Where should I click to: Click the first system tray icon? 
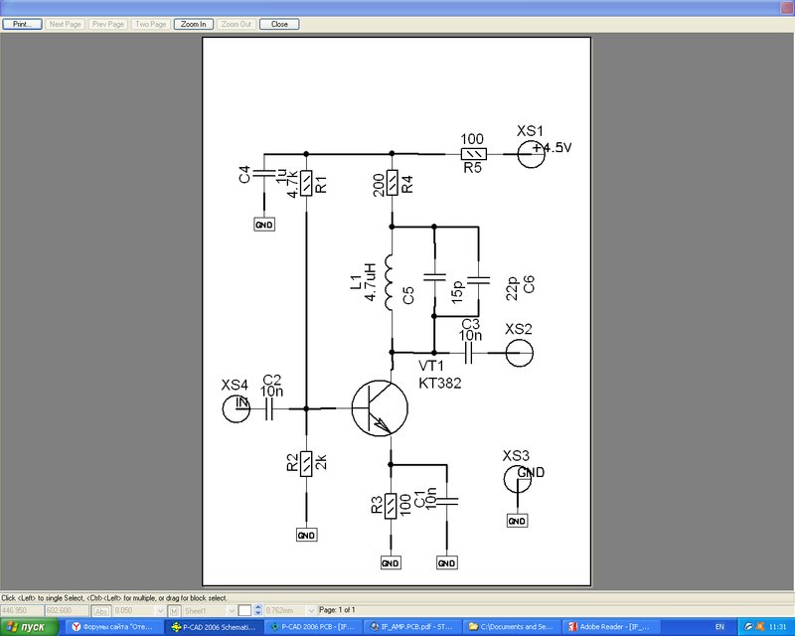748,627
